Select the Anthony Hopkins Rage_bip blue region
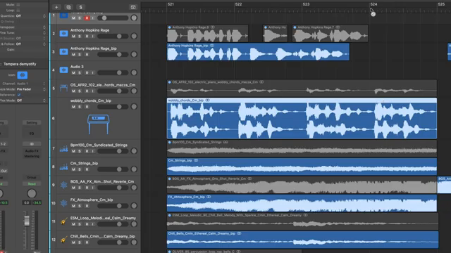This screenshot has height=253, width=451. [259, 52]
